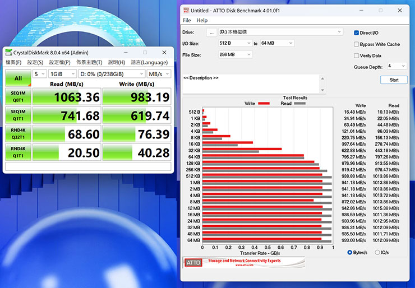The height and width of the screenshot is (288, 415).
Task: Close the CrystalDiskMark window
Action: pos(164,52)
